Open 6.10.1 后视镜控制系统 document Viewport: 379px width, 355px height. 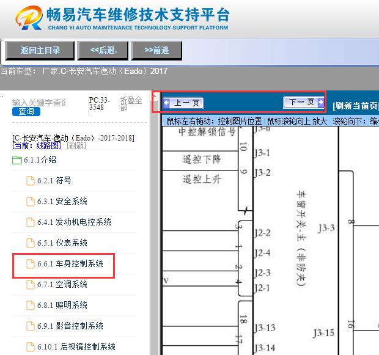pyautogui.click(x=76, y=347)
